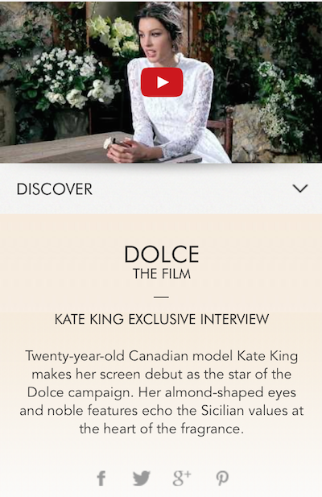Image resolution: width=322 pixels, height=497 pixels.
Task: Share the page on Facebook
Action: (x=101, y=478)
